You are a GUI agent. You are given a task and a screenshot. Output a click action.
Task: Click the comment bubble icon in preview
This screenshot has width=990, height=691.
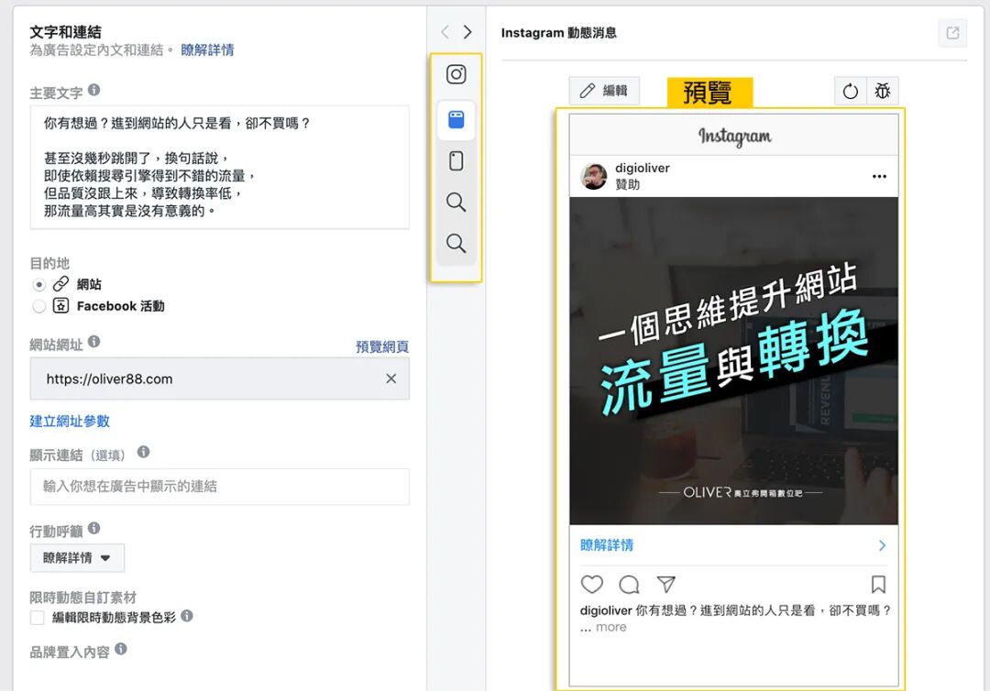point(629,585)
